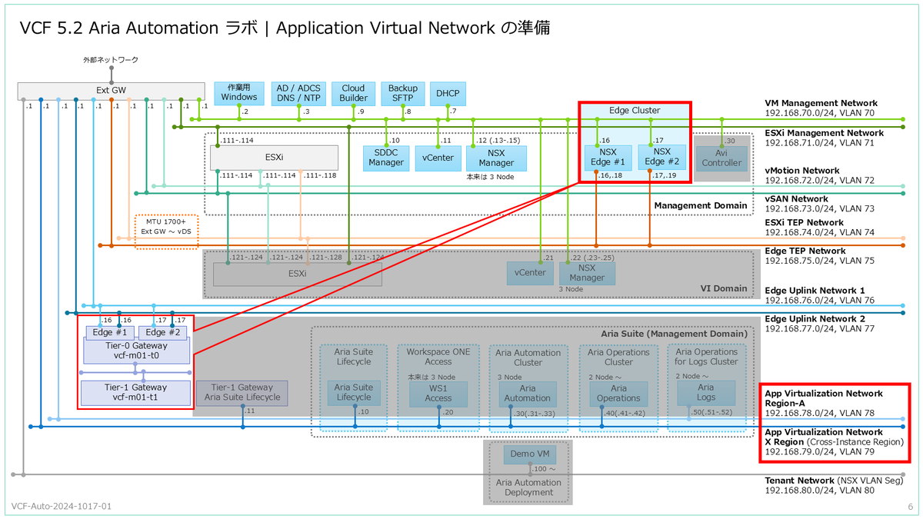Select App Virtualization Network Region-A label
The width and height of the screenshot is (923, 519).
pos(824,398)
